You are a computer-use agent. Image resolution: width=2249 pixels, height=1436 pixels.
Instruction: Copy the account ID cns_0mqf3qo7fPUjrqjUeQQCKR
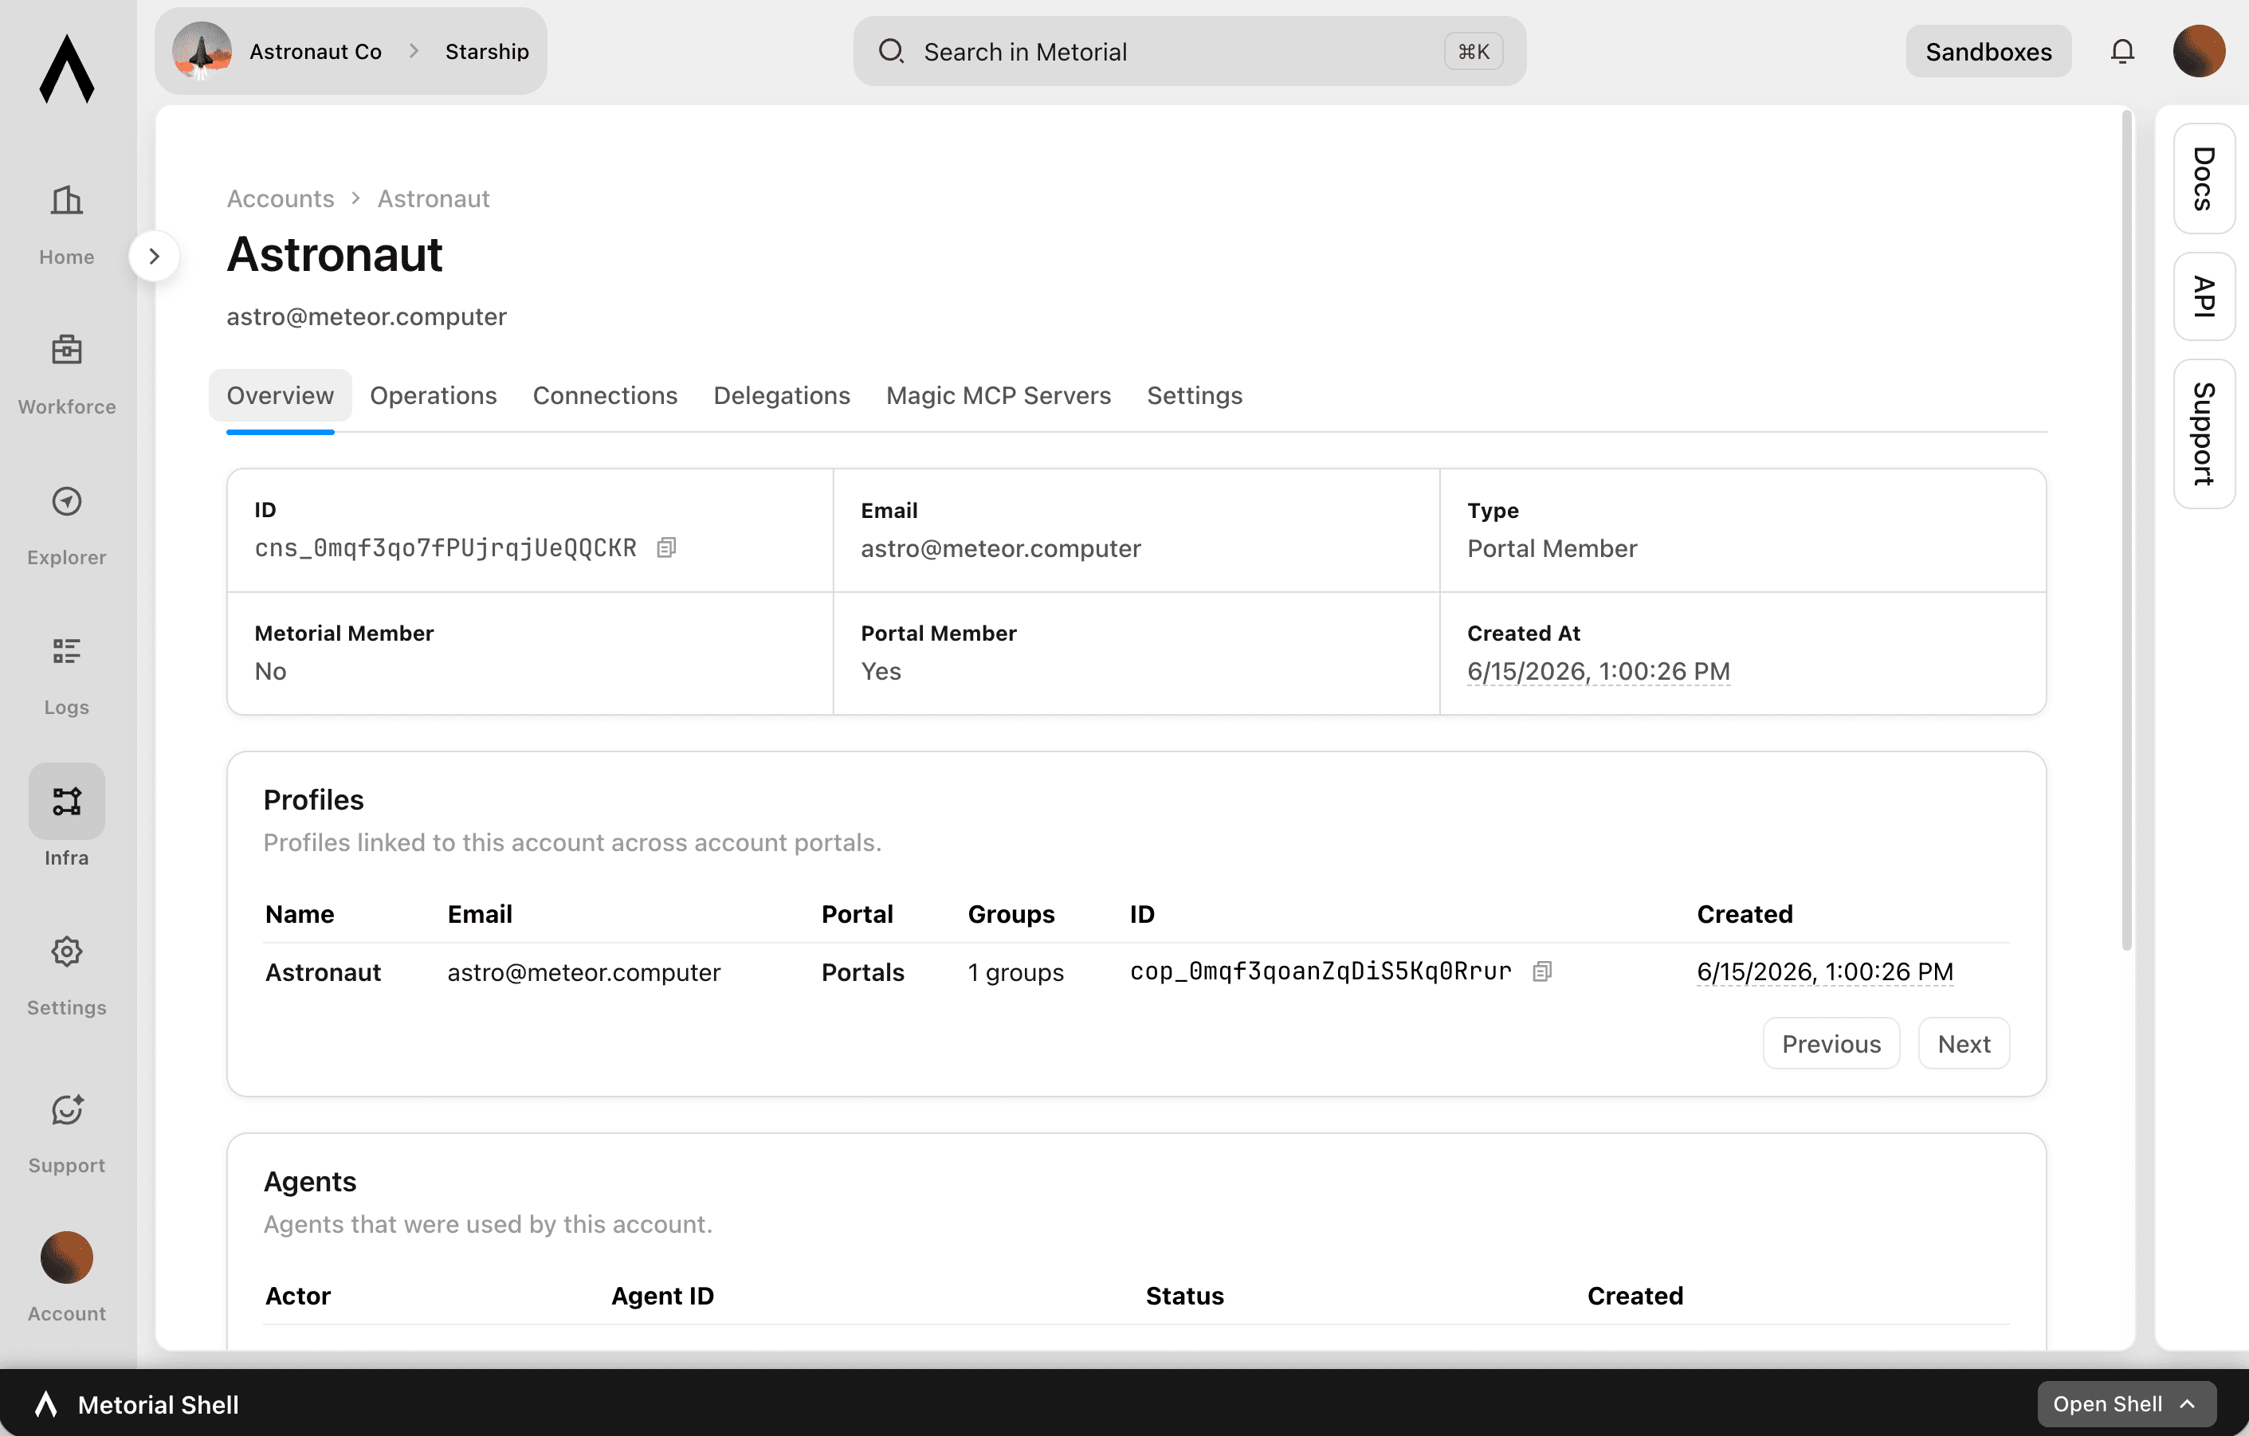pyautogui.click(x=666, y=548)
